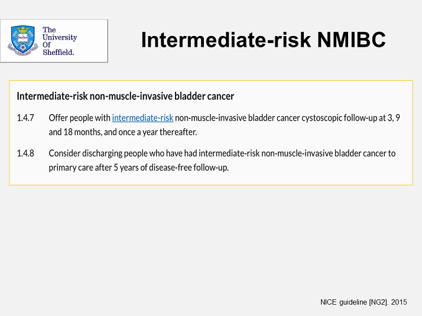Viewport: 422px width, 316px height.
Task: Click the bold guideline section heading
Action: point(125,96)
